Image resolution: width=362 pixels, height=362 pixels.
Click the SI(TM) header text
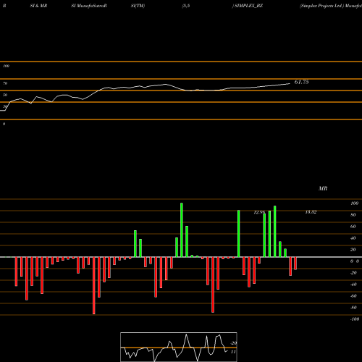[138, 6]
